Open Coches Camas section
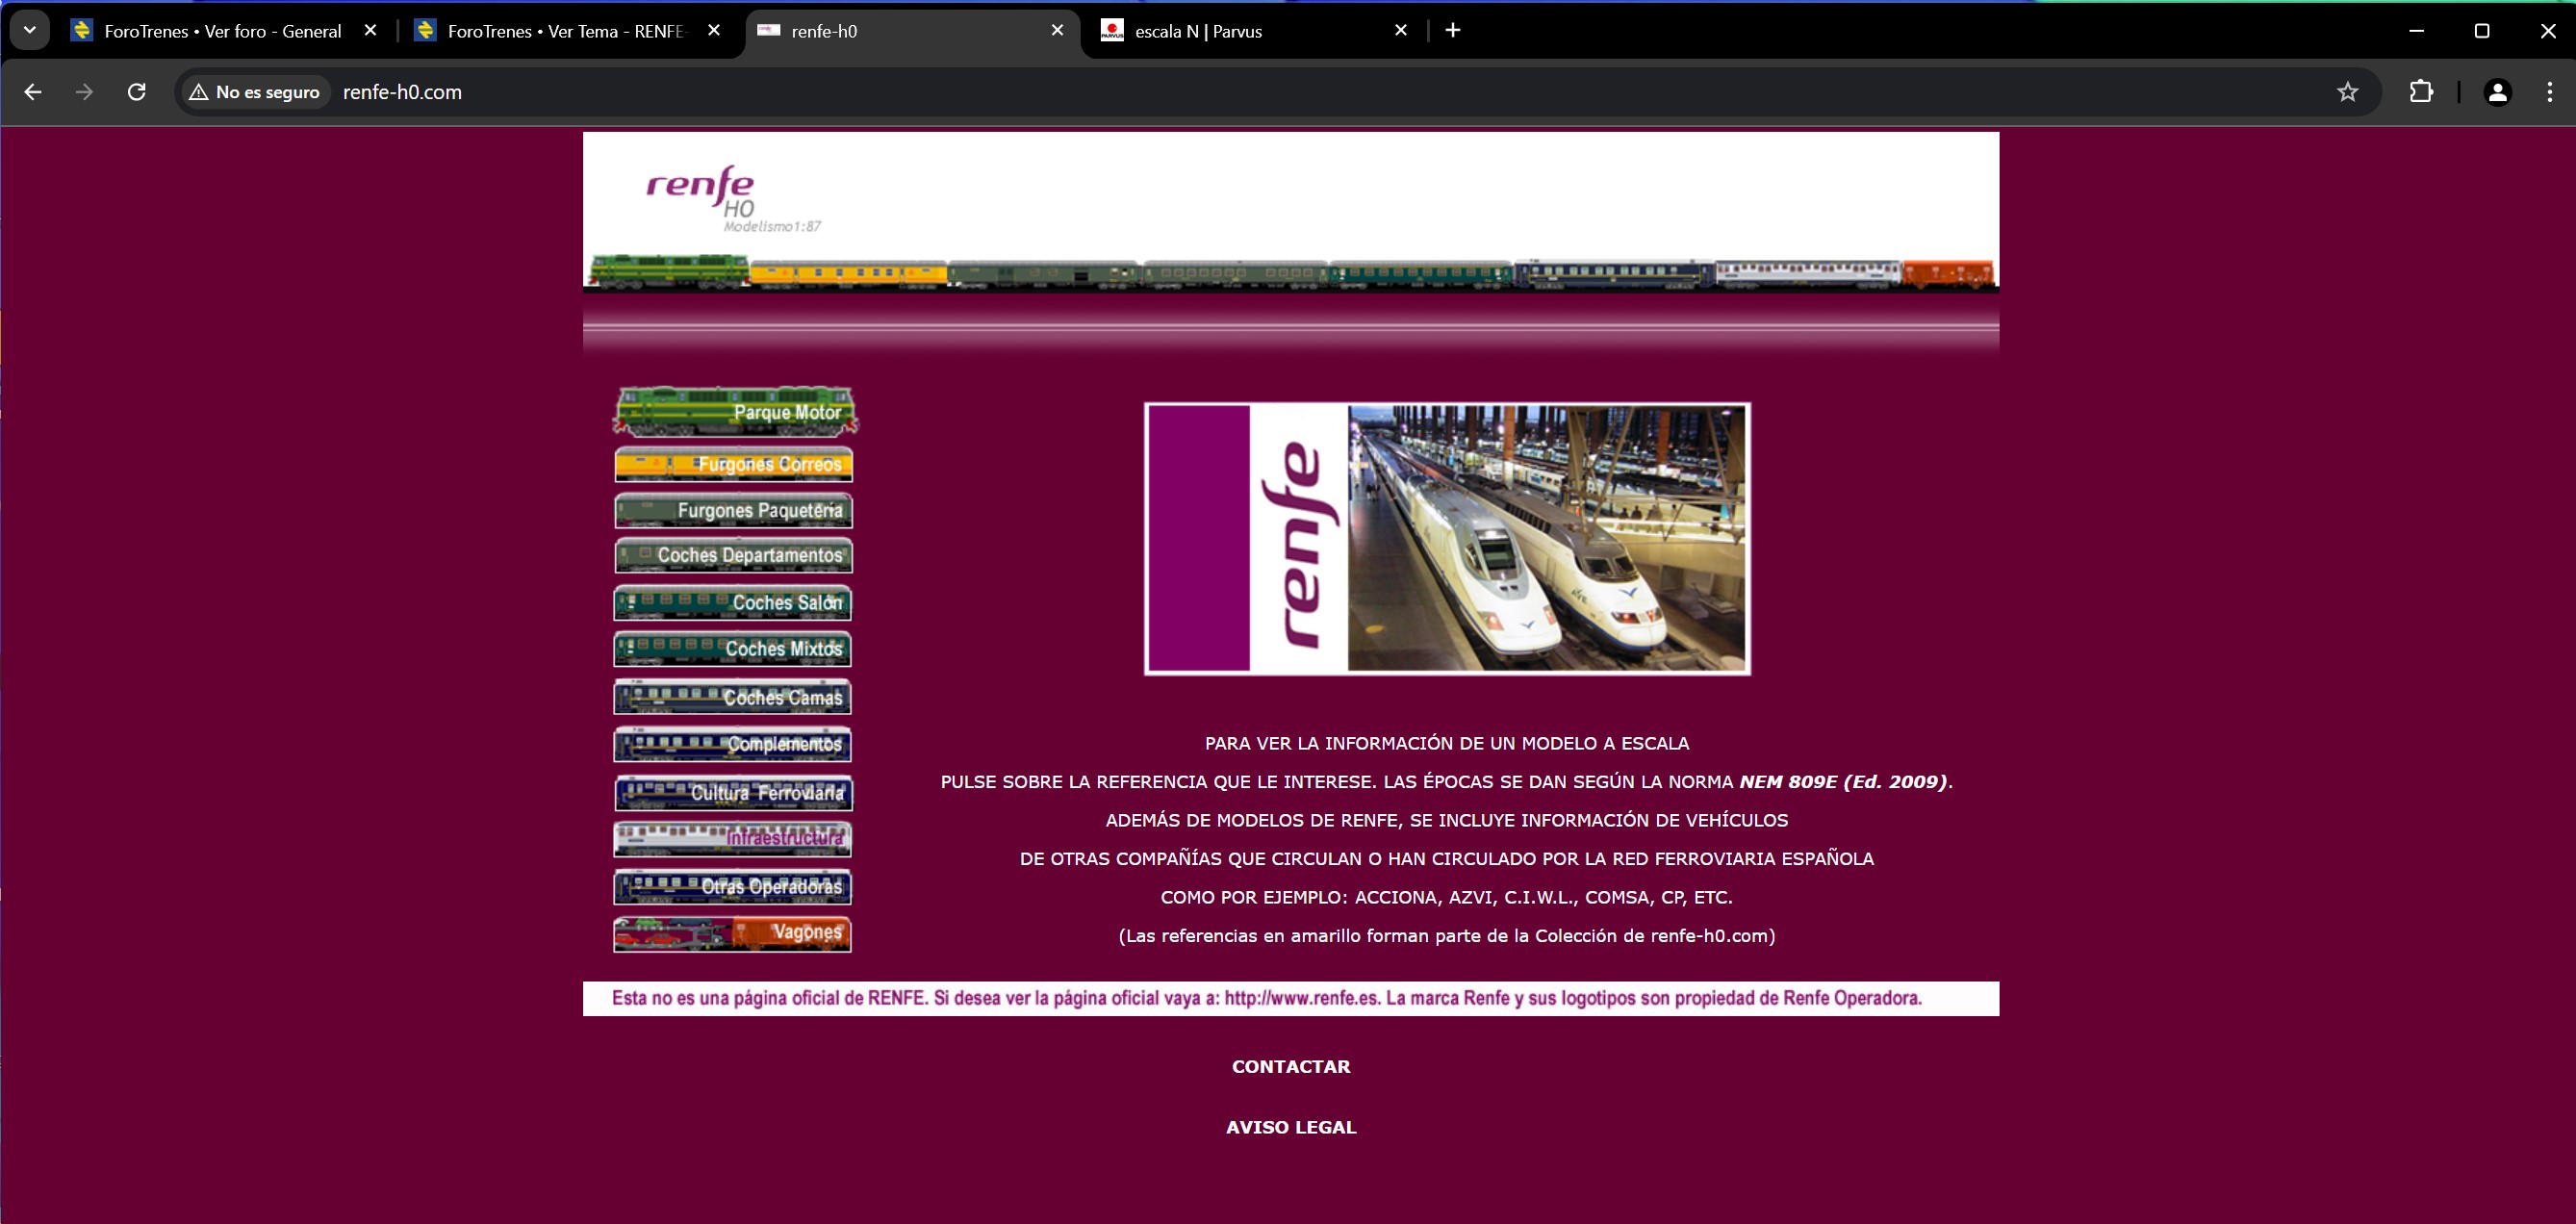 (x=732, y=697)
